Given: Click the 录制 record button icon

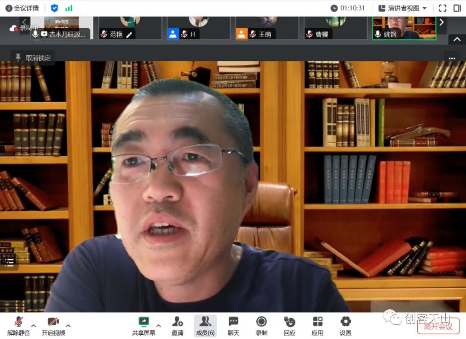Looking at the screenshot, I should [x=261, y=321].
